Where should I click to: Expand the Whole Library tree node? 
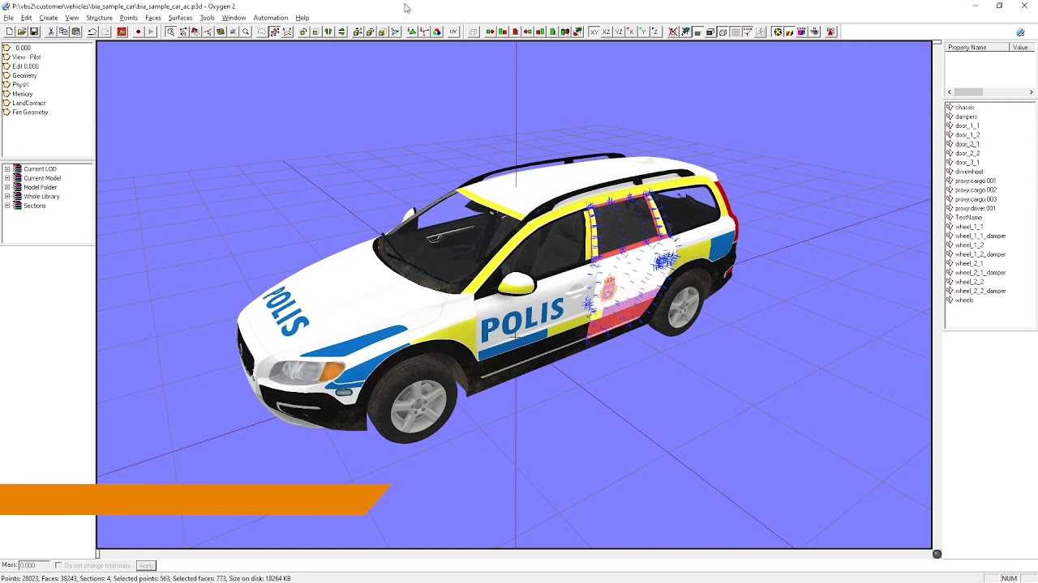pos(7,197)
